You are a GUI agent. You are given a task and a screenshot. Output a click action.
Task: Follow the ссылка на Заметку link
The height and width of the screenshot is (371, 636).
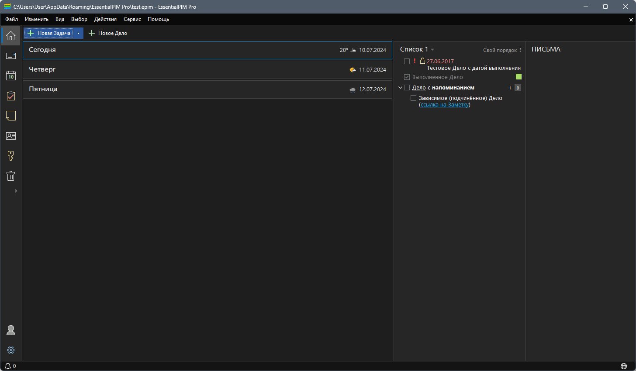[445, 105]
